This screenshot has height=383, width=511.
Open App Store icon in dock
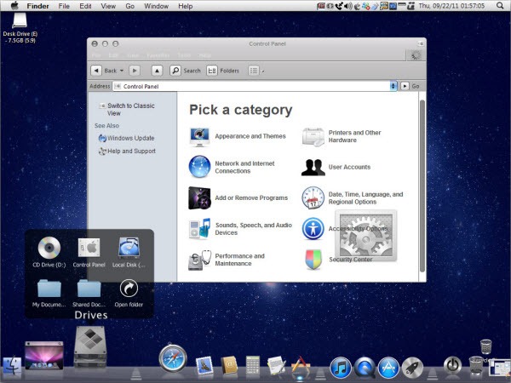(x=388, y=368)
